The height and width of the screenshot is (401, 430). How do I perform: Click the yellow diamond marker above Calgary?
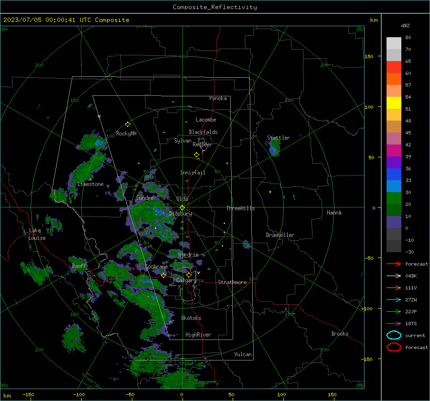point(189,275)
